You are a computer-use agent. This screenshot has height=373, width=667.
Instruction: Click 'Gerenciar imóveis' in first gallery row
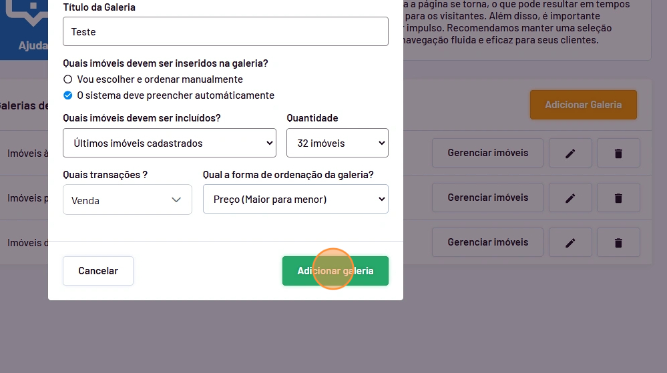click(487, 153)
